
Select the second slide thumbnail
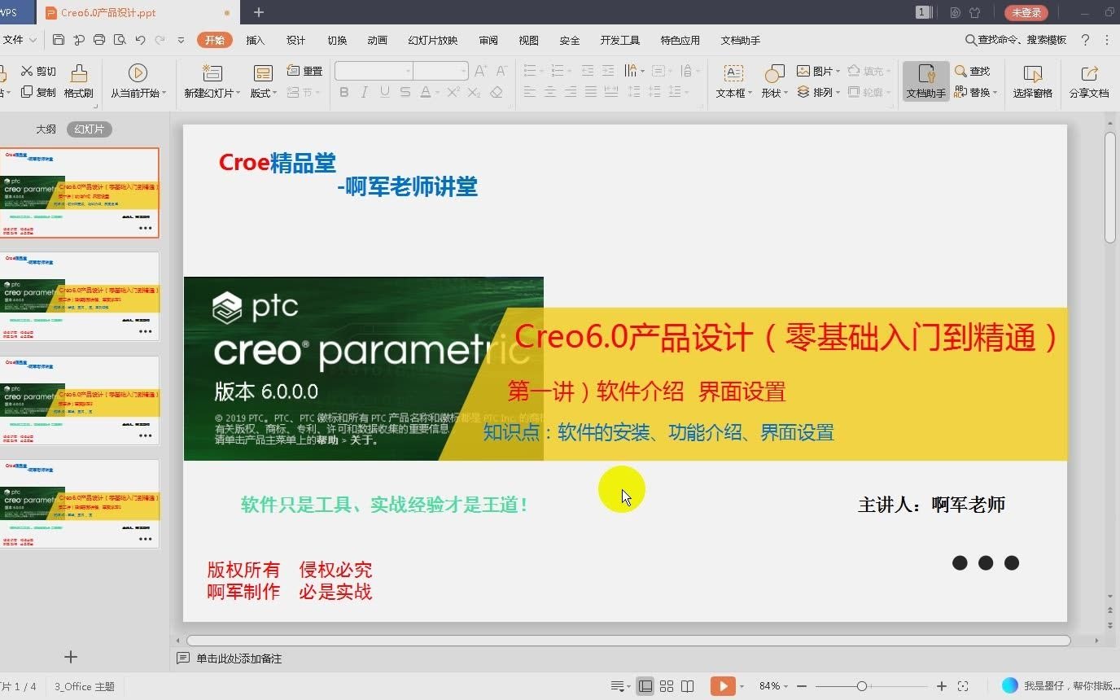pyautogui.click(x=80, y=297)
